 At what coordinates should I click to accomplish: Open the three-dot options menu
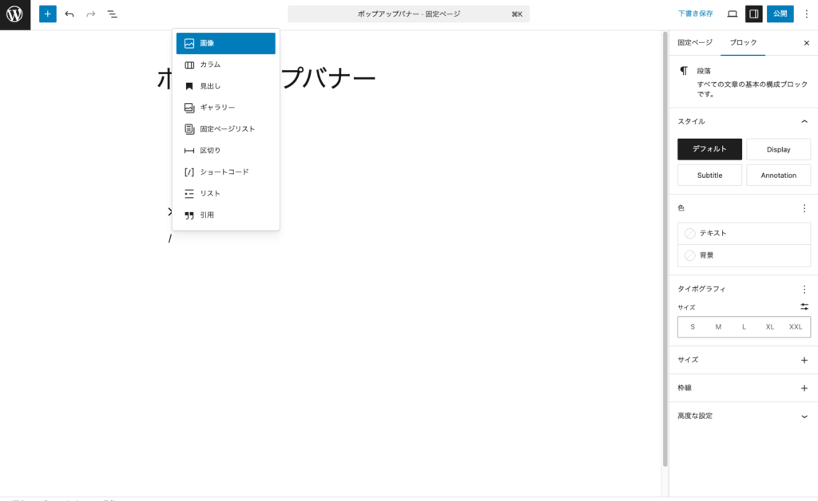click(x=807, y=14)
